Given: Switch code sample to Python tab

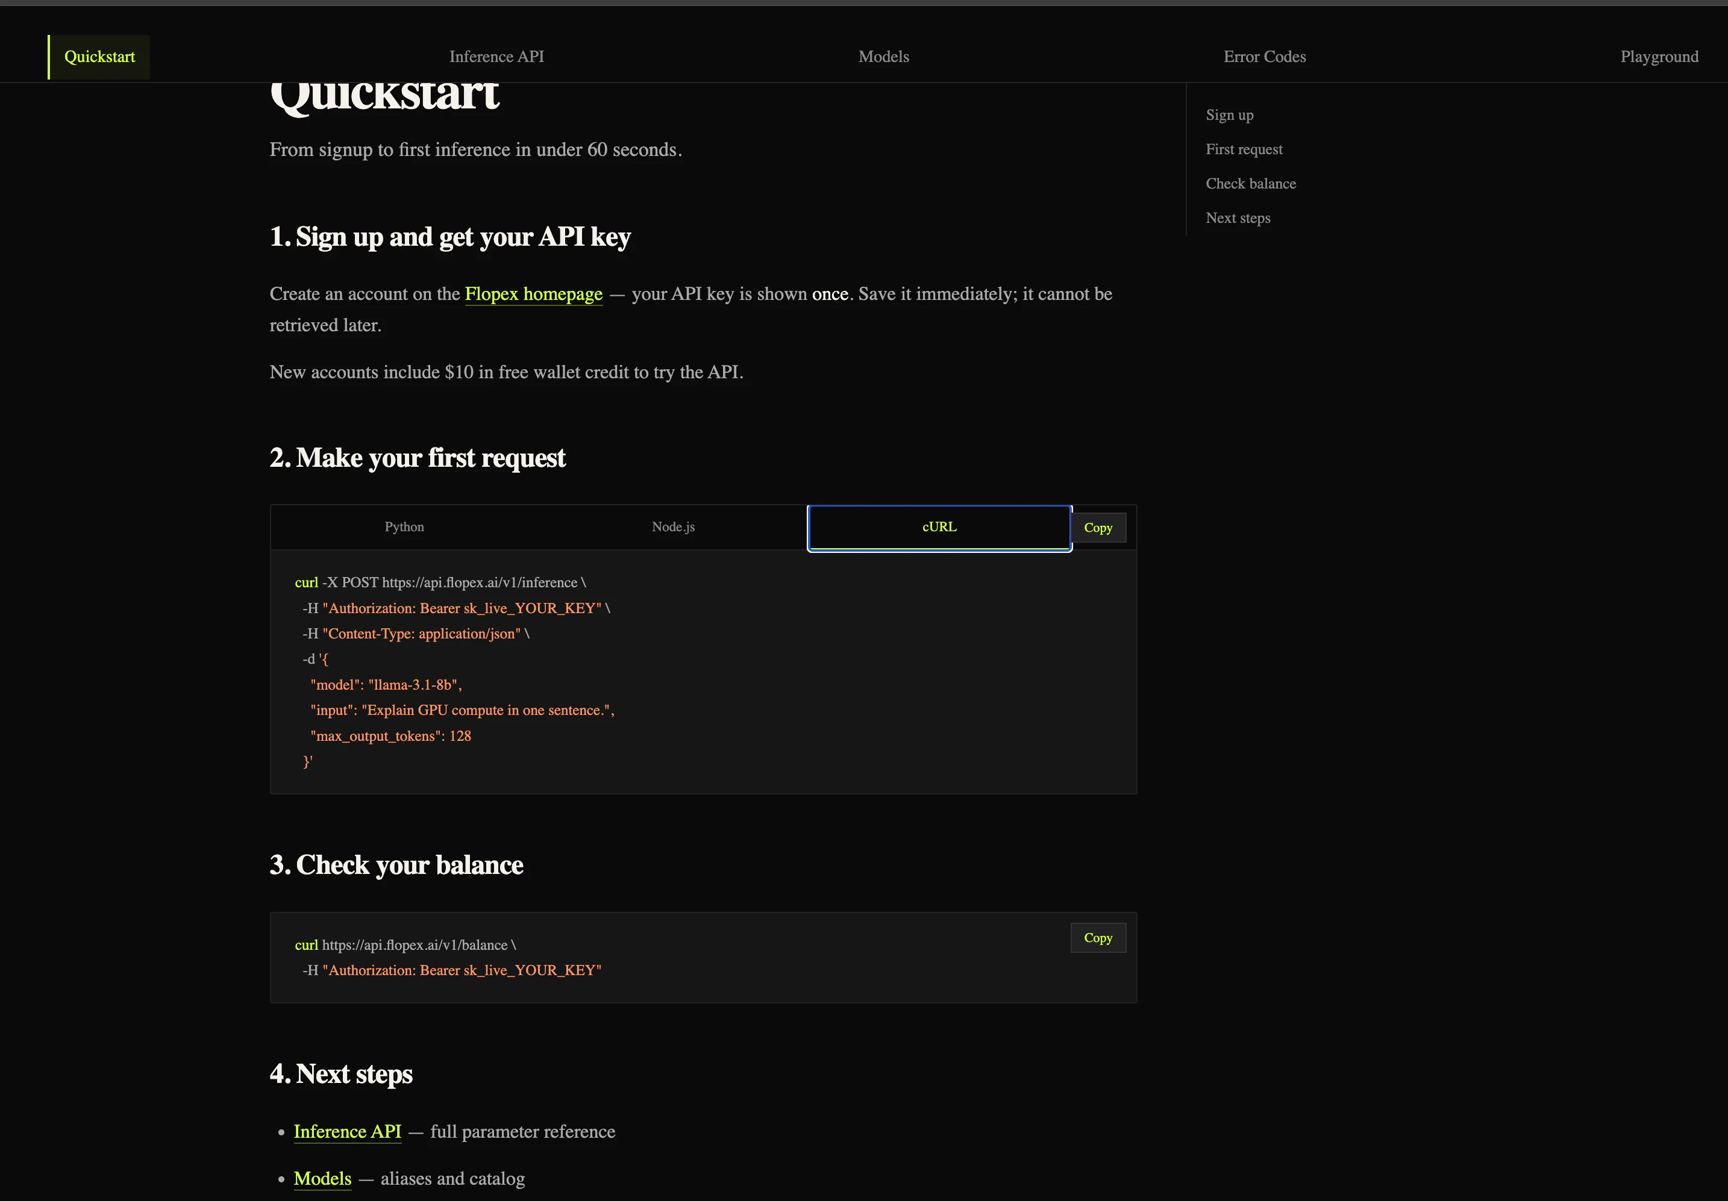Looking at the screenshot, I should tap(404, 527).
